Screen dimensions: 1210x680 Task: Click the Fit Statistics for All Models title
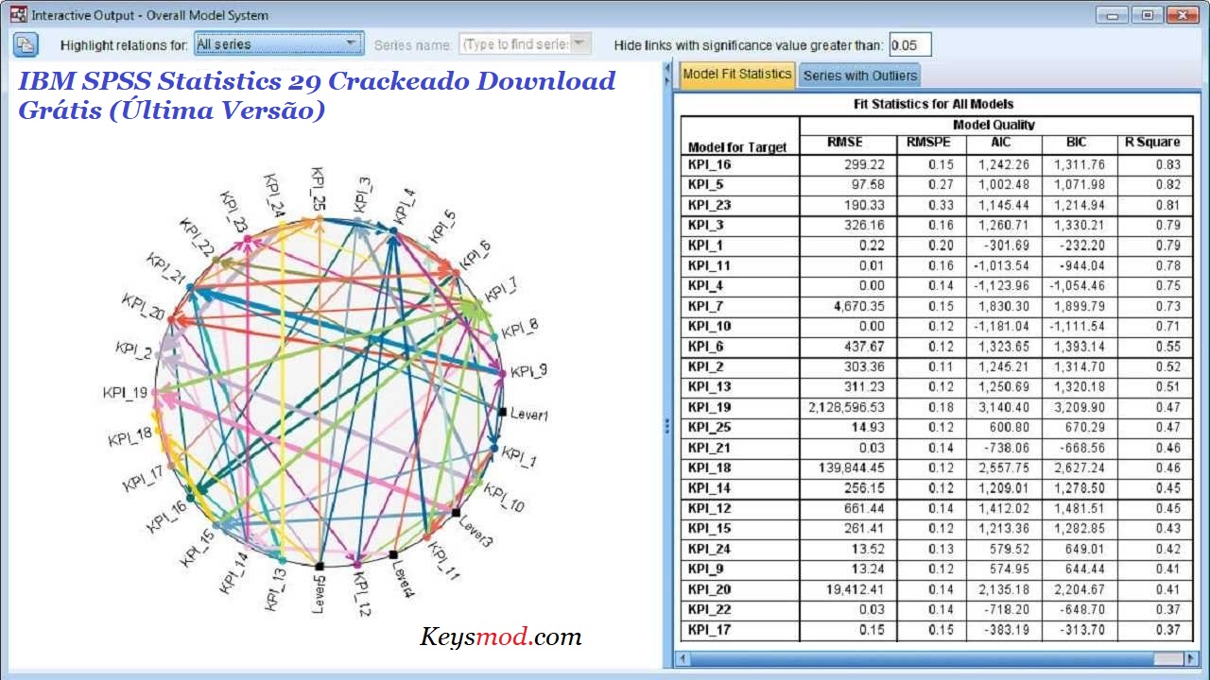933,104
